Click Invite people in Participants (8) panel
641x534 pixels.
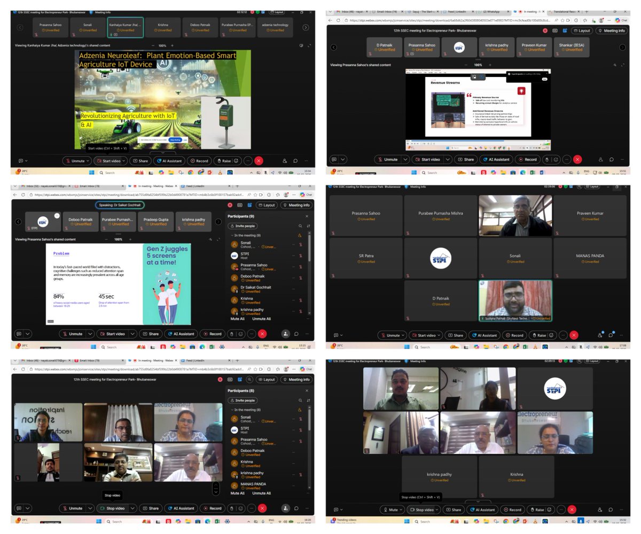pyautogui.click(x=244, y=400)
